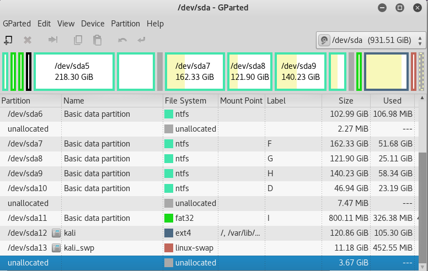Click the Resize/Move partition toolbar icon
The width and height of the screenshot is (428, 271).
pyautogui.click(x=53, y=40)
